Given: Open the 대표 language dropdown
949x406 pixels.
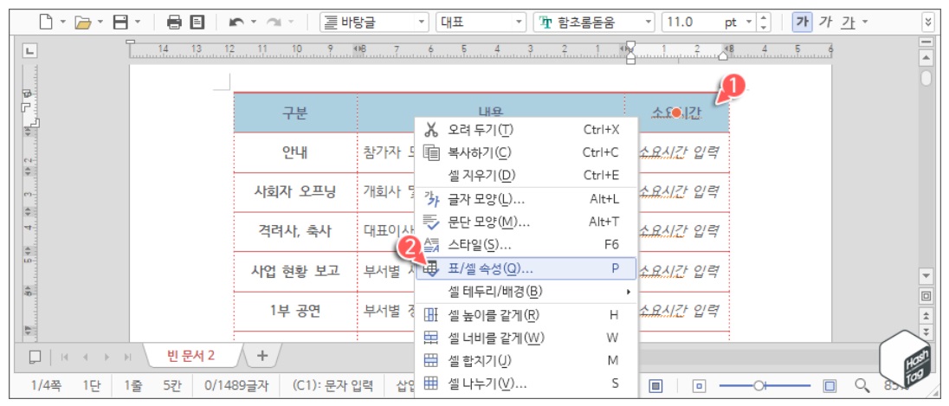Looking at the screenshot, I should [x=520, y=23].
